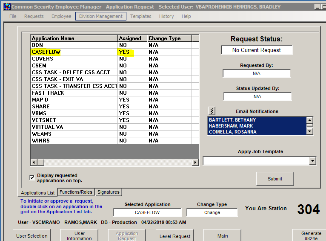Screen dimensions: 326x241
Task: Click the Application Request button
Action: coord(127,235)
